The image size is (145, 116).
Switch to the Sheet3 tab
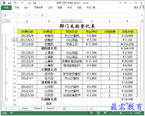point(51,108)
